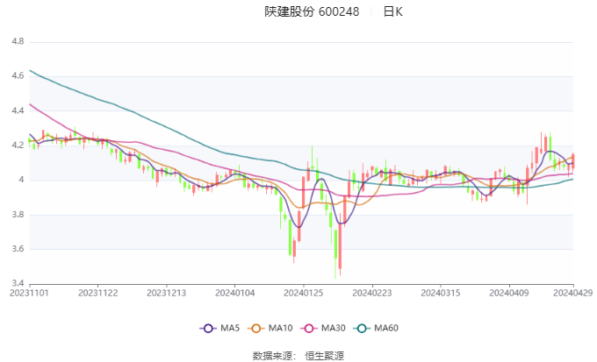Toggle the MA5 legend marker
The image size is (597, 362).
pyautogui.click(x=208, y=329)
